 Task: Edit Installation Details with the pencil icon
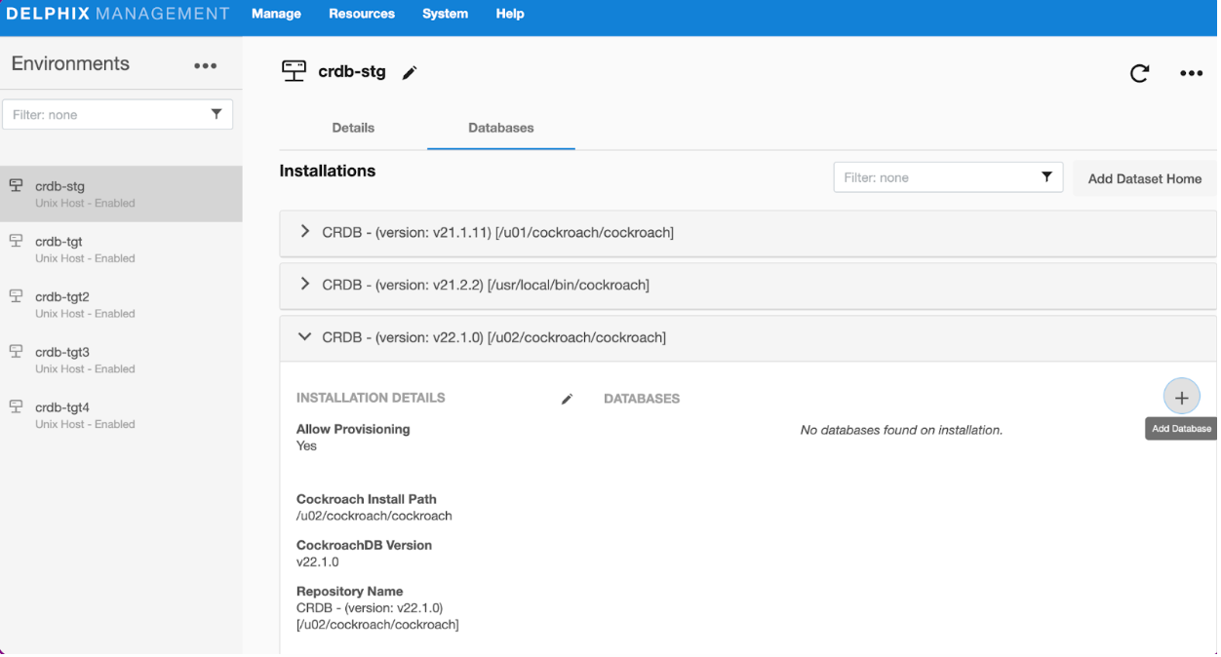(x=567, y=399)
